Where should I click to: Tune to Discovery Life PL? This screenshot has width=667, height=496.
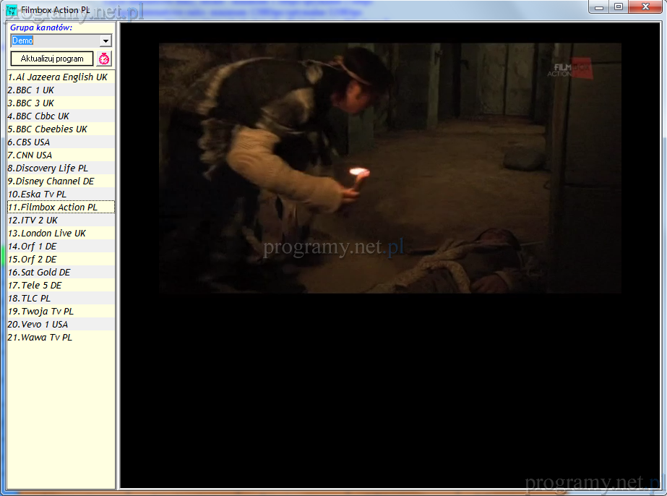[48, 168]
